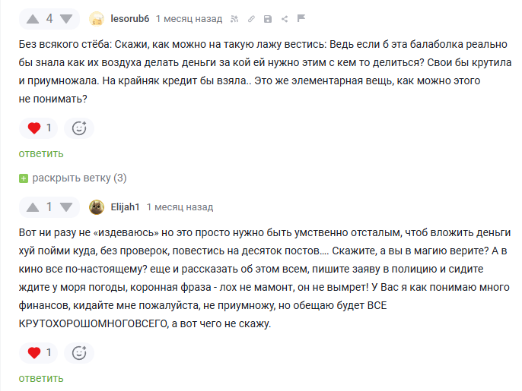This screenshot has height=391, width=522.
Task: Save lesorub6 comment with floppy icon
Action: tap(267, 18)
